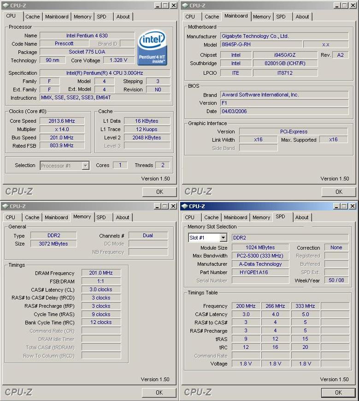Click CPU-Z title icon in the Memory window
This screenshot has height=401, width=359.
(6, 206)
